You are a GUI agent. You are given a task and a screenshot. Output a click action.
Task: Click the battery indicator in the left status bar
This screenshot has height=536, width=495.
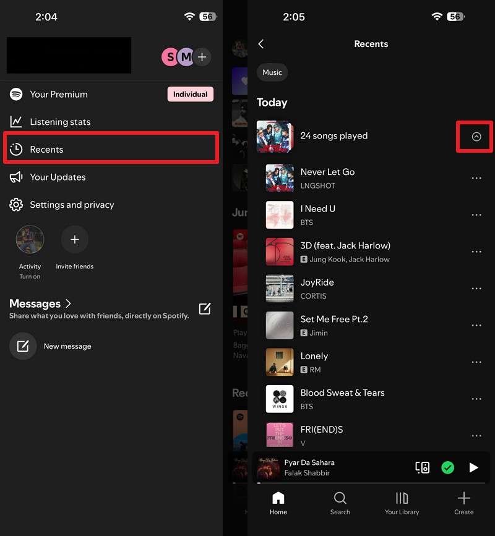[x=209, y=17]
